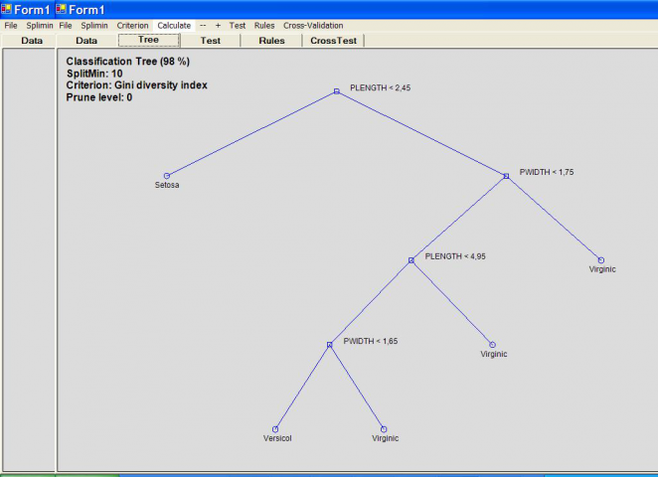Image resolution: width=658 pixels, height=477 pixels.
Task: Click the title icon of the hidden left Form1 window
Action: (x=6, y=9)
